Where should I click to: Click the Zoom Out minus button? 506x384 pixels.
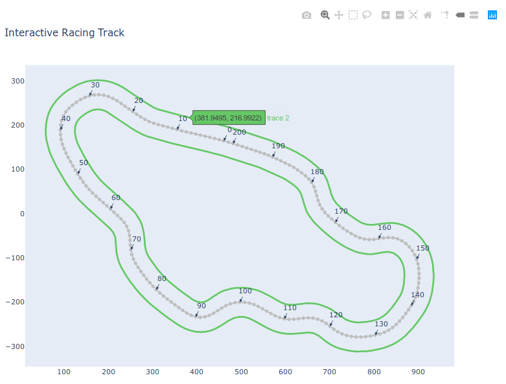pyautogui.click(x=400, y=15)
